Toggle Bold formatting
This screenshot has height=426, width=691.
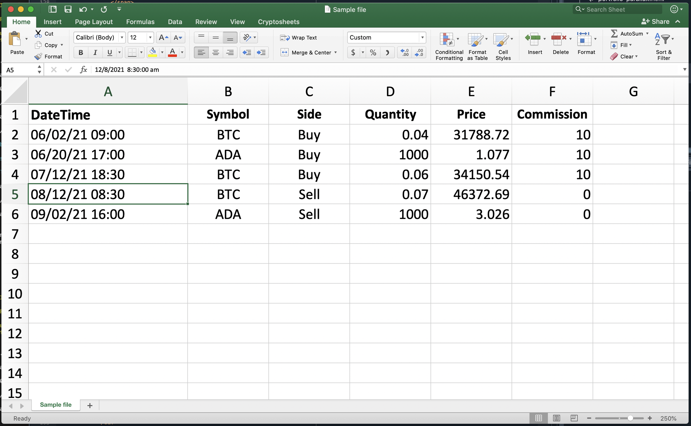coord(80,52)
